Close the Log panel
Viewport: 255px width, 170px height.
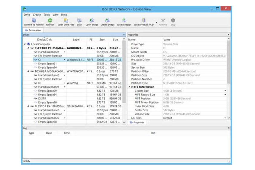pos(228,128)
